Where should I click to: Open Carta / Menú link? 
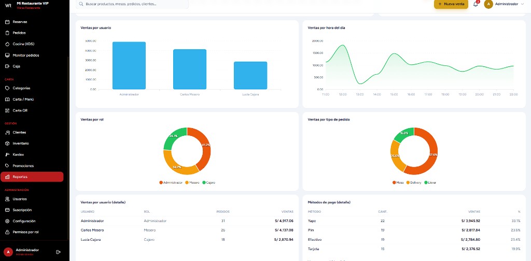click(32, 99)
